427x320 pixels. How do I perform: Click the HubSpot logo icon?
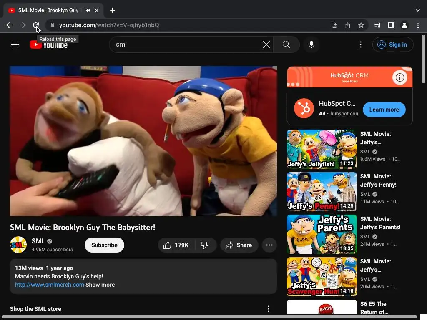(304, 108)
